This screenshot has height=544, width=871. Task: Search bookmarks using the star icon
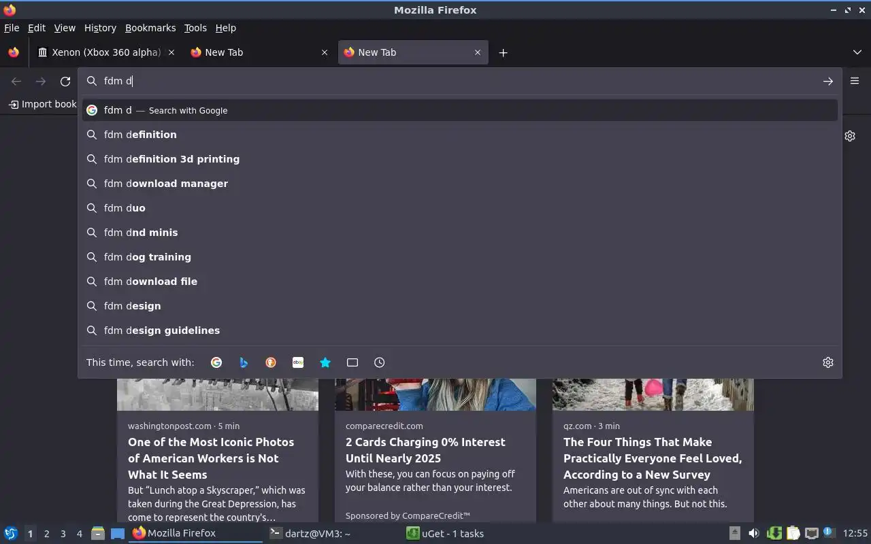click(x=325, y=362)
